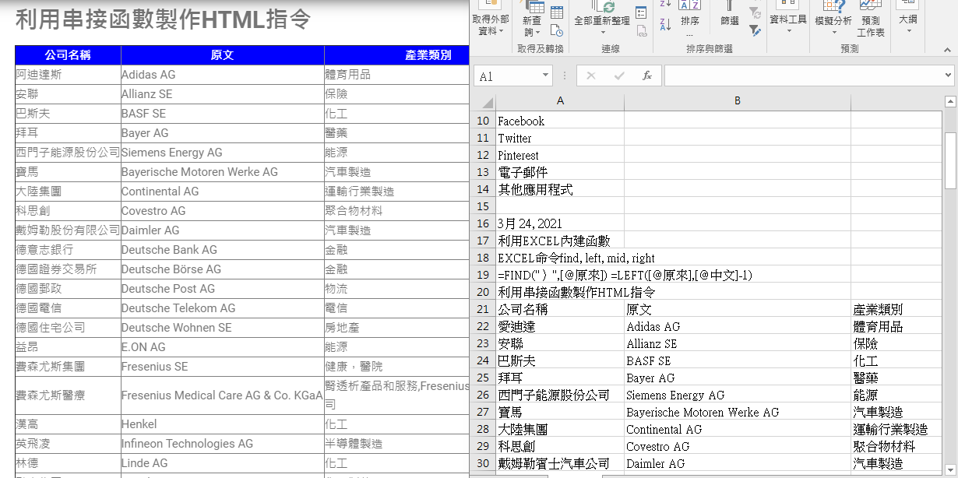Screen dimensions: 958x478
Task: Click 阿迪達斯 in the left table
Action: click(39, 75)
